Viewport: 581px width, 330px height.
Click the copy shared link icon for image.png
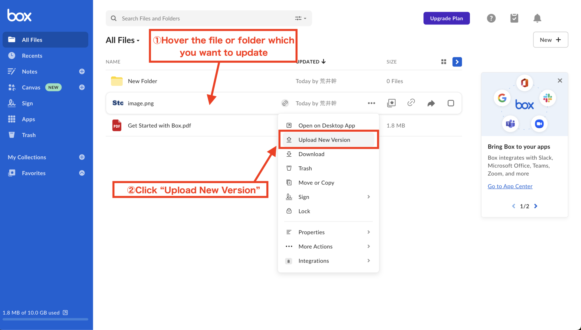(x=411, y=103)
